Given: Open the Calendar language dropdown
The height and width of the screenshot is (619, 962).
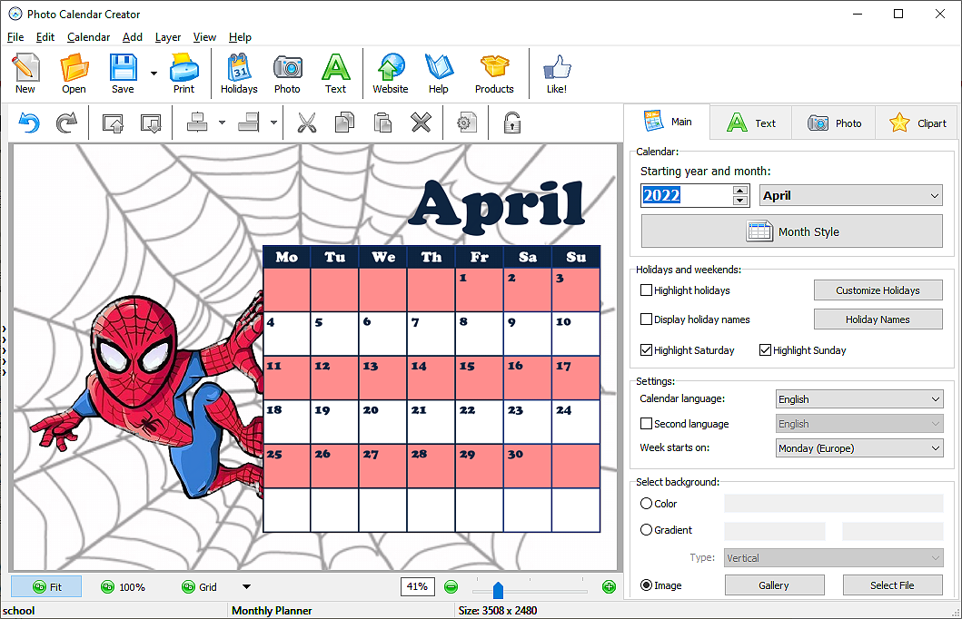Looking at the screenshot, I should coord(859,399).
